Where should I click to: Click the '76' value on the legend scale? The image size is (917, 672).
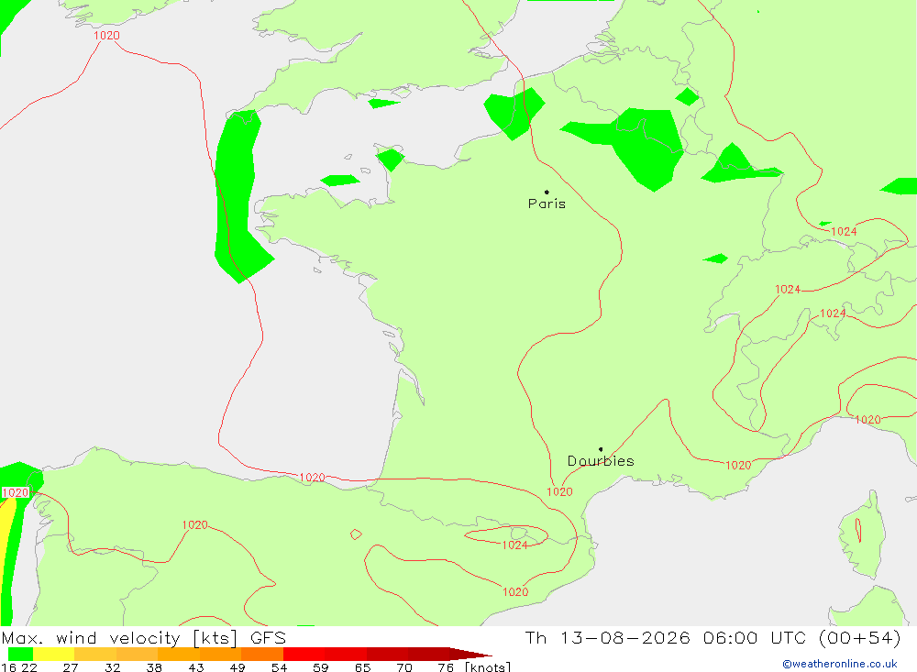(446, 666)
